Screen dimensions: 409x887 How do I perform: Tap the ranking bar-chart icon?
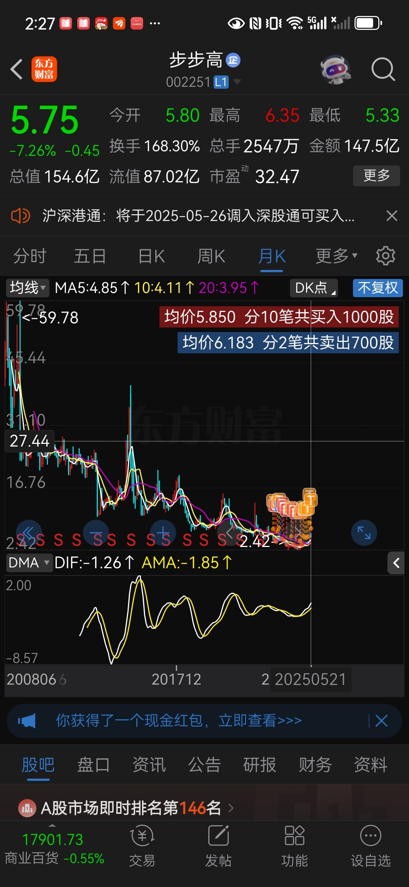27,808
